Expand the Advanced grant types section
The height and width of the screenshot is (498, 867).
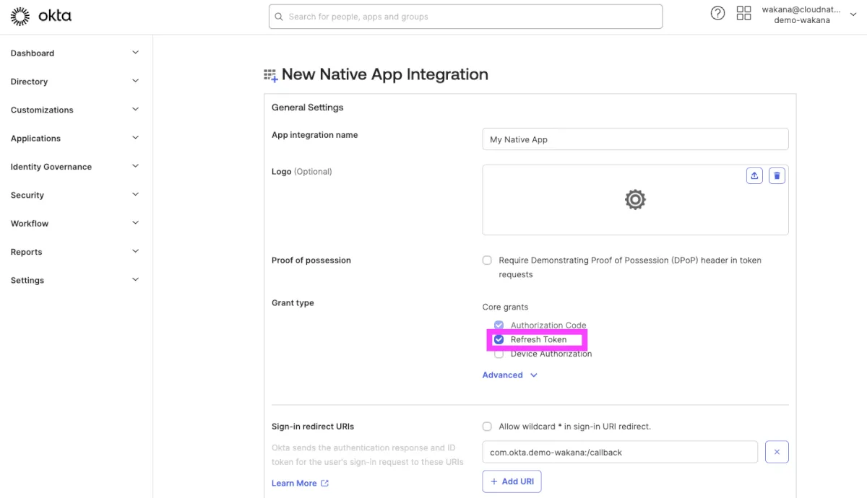coord(509,375)
